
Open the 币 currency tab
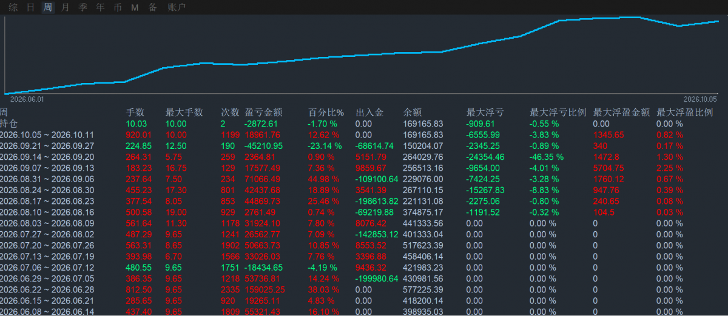pyautogui.click(x=118, y=7)
